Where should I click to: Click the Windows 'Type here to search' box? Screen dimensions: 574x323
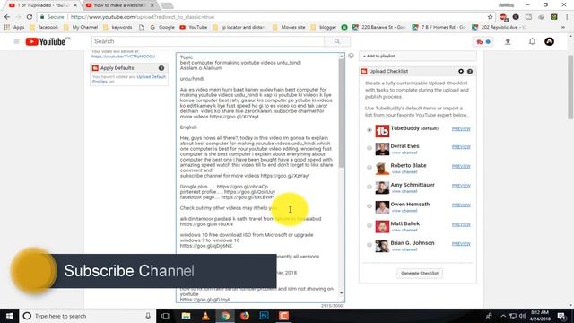[x=88, y=316]
